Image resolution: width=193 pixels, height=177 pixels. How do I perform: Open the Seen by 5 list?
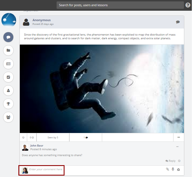(x=53, y=137)
